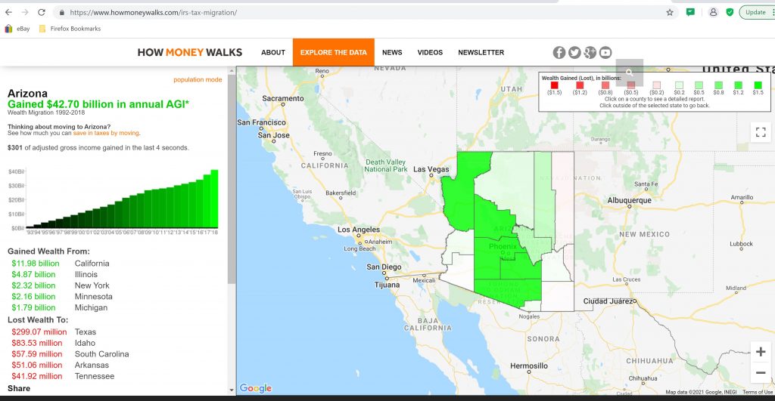Image resolution: width=775 pixels, height=401 pixels.
Task: Click the $299.07 million amount
Action: 39,332
